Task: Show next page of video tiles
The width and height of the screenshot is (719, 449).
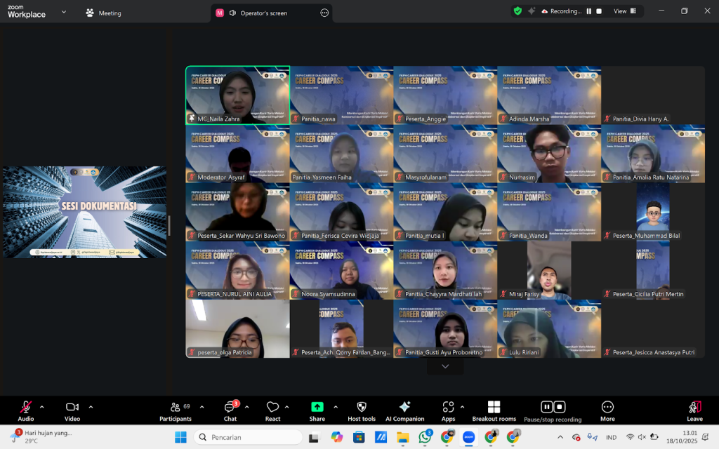Action: click(445, 366)
